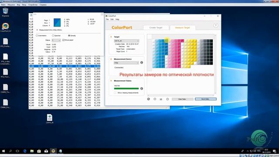The width and height of the screenshot is (279, 157).
Task: Open File Explorer from taskbar
Action: (x=32, y=151)
